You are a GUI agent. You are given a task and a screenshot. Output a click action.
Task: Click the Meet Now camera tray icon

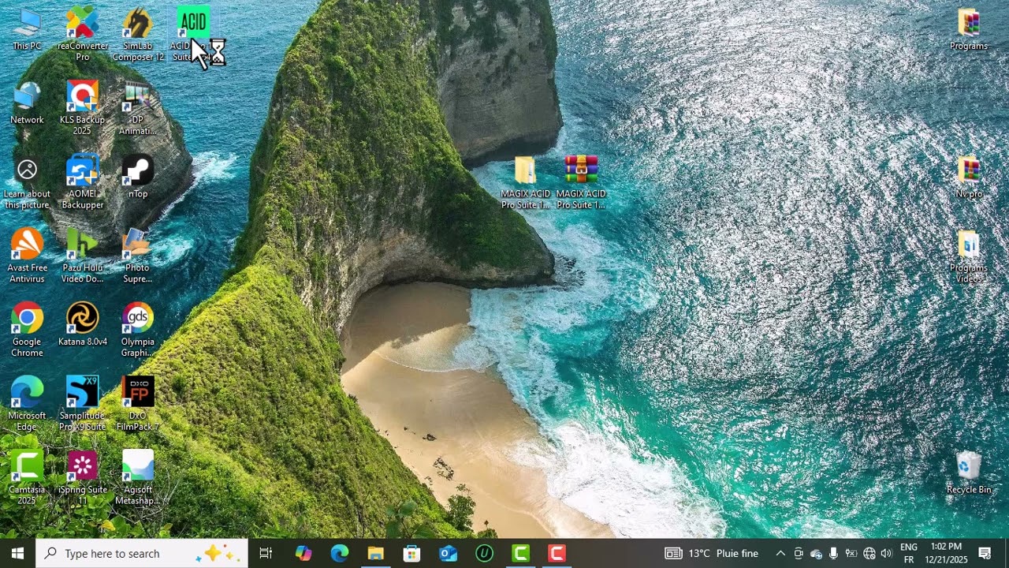click(799, 553)
